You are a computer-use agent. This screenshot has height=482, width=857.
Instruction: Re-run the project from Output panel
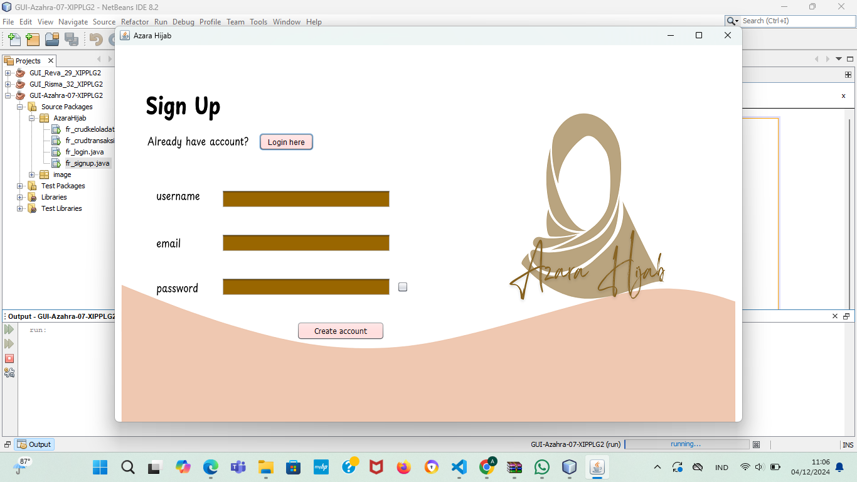(9, 329)
